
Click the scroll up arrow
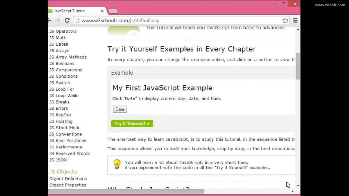[x=298, y=29]
